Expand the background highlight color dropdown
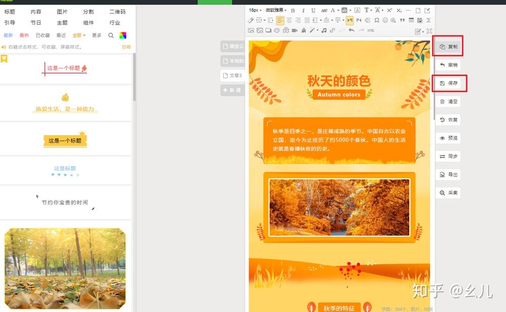The height and width of the screenshot is (312, 506). (x=351, y=10)
